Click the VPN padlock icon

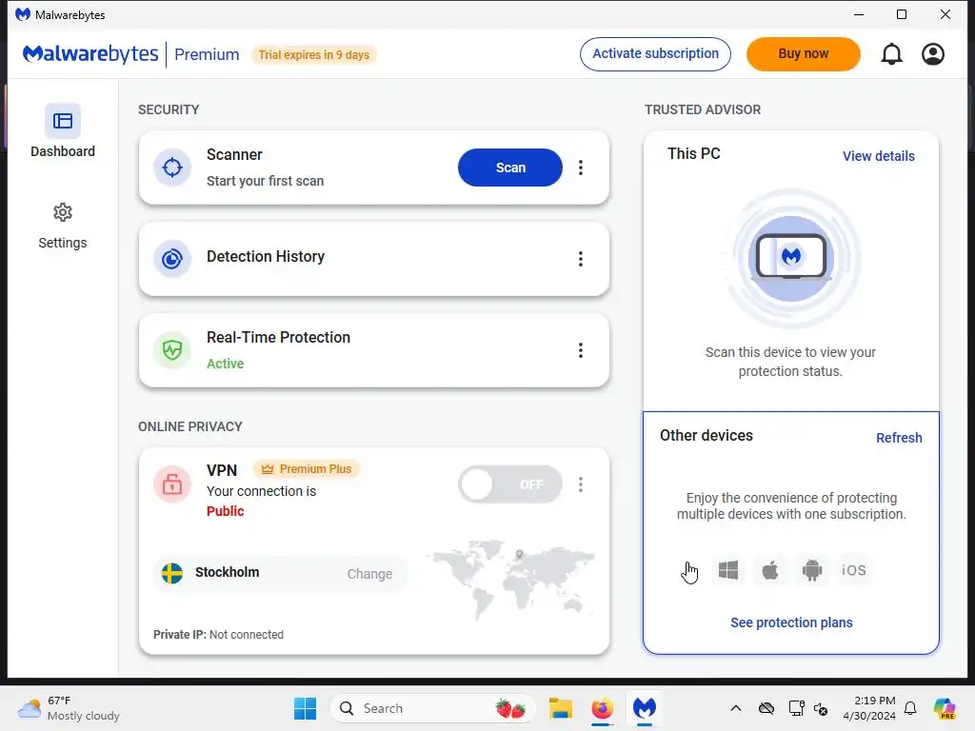[x=172, y=484]
